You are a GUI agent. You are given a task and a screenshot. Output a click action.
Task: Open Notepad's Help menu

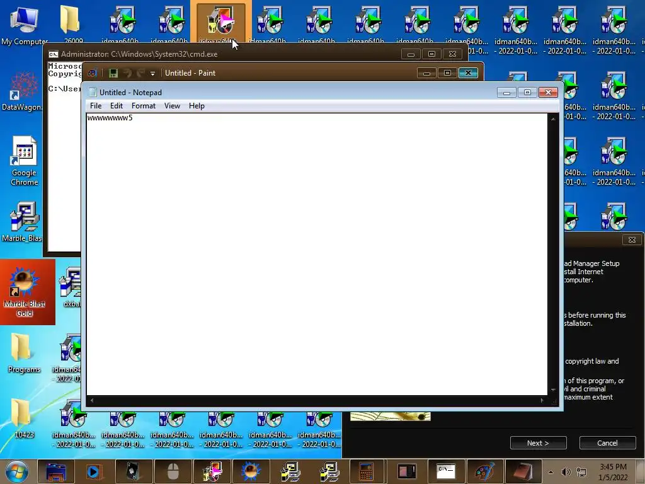[197, 106]
